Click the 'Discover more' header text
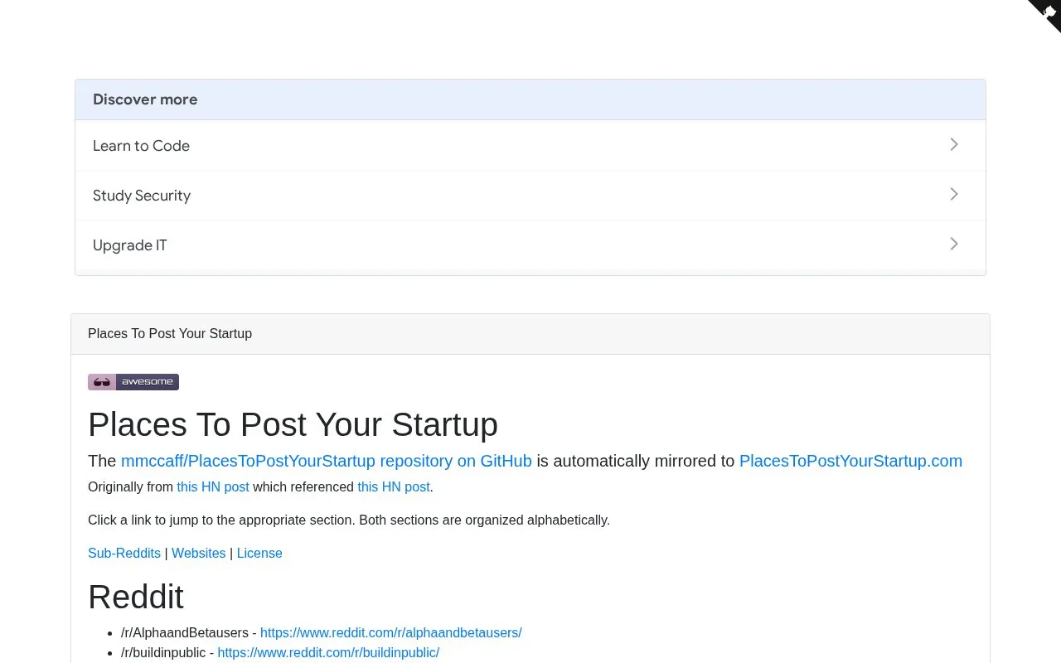1061x663 pixels. coord(145,99)
